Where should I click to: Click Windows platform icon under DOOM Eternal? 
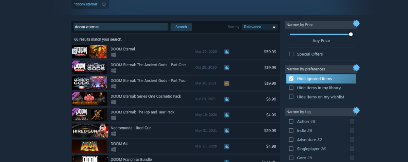[113, 55]
